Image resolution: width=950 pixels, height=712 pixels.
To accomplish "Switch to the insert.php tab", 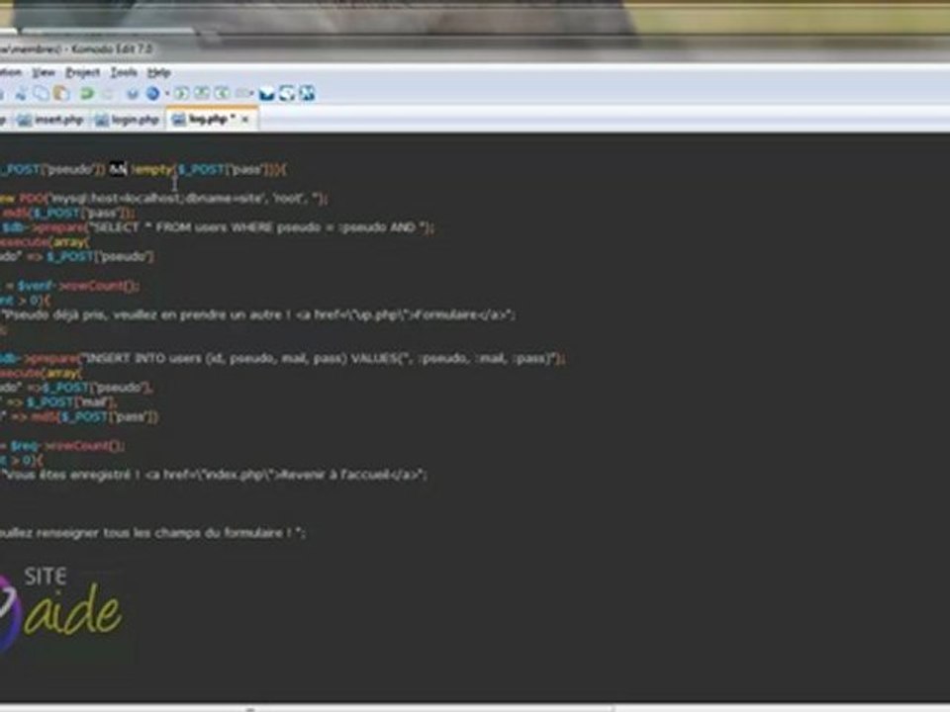I will tap(50, 120).
